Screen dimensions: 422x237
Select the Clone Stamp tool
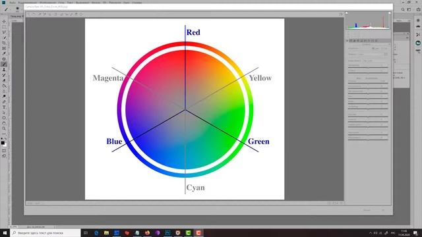tap(4, 70)
